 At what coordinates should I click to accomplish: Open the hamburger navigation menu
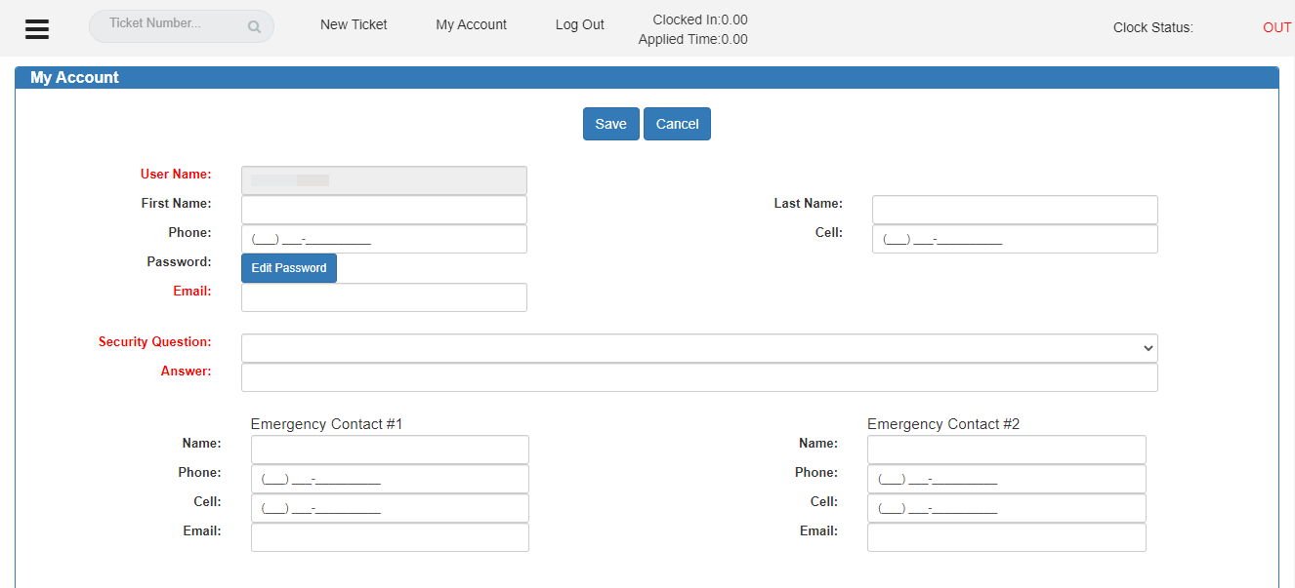(x=37, y=28)
